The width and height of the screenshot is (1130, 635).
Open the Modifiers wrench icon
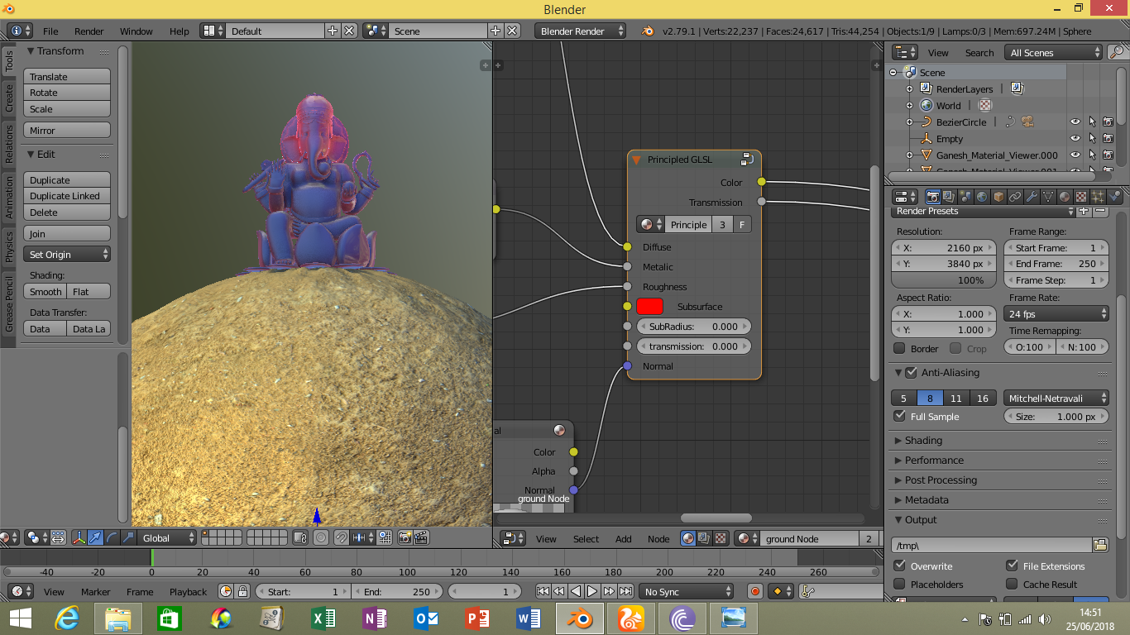tap(1032, 197)
